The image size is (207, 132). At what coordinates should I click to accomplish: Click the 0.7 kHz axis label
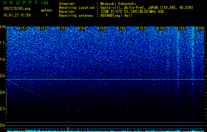point(3,109)
